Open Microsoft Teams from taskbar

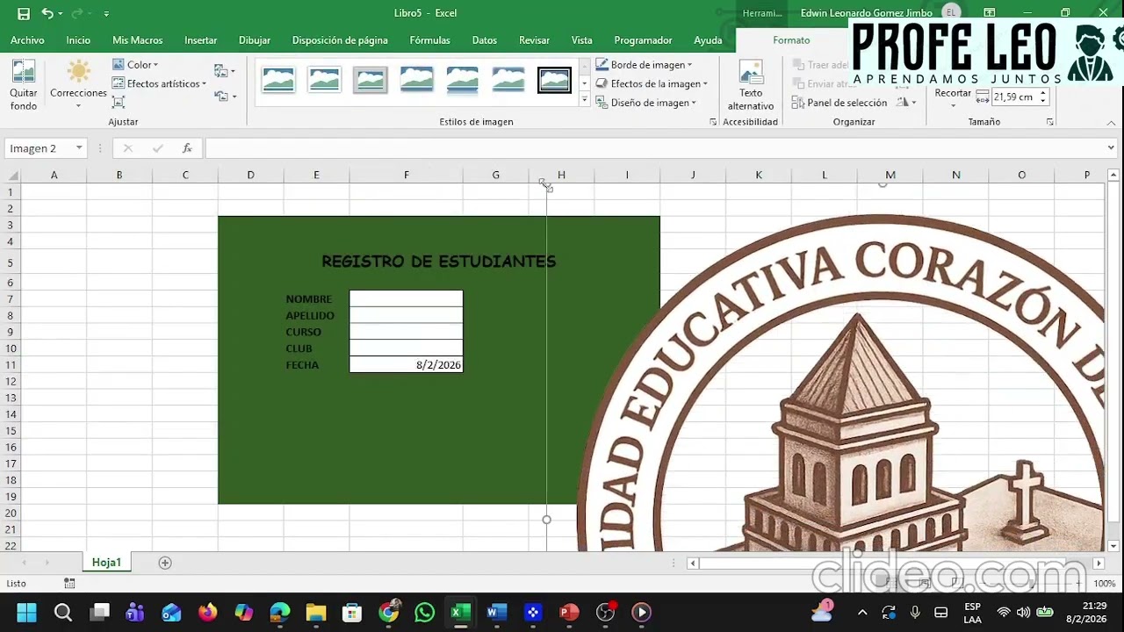135,613
